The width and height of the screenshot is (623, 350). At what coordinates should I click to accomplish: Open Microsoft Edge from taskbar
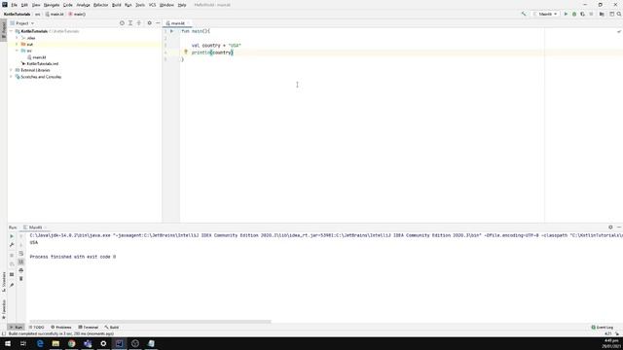pos(40,343)
